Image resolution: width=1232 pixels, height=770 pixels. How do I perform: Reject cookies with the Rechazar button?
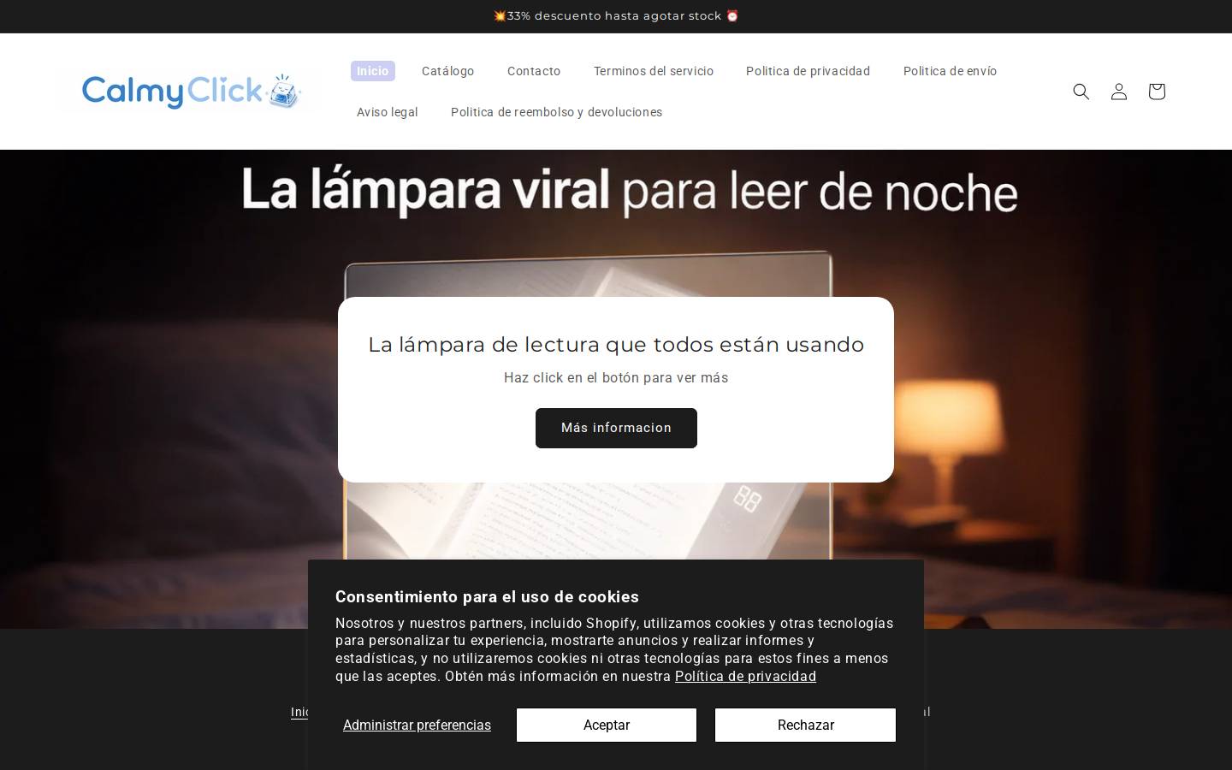click(805, 725)
